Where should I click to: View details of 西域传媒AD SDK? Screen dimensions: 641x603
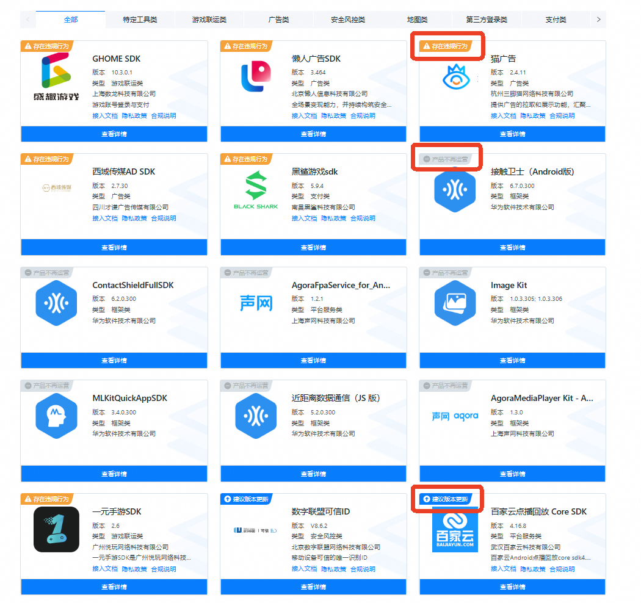coord(114,247)
